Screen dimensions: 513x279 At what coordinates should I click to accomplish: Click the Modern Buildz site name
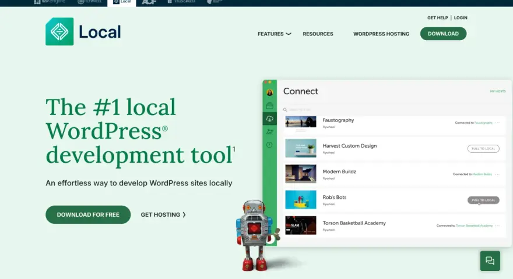[x=339, y=171]
